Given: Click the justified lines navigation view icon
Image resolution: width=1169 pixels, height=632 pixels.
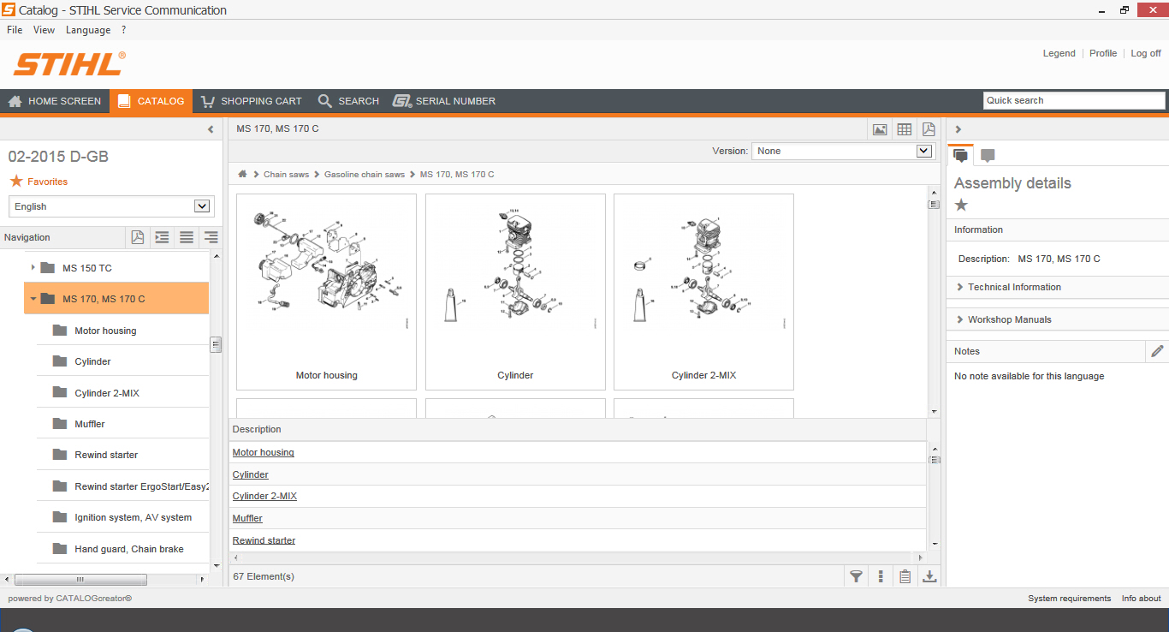Looking at the screenshot, I should tap(187, 237).
